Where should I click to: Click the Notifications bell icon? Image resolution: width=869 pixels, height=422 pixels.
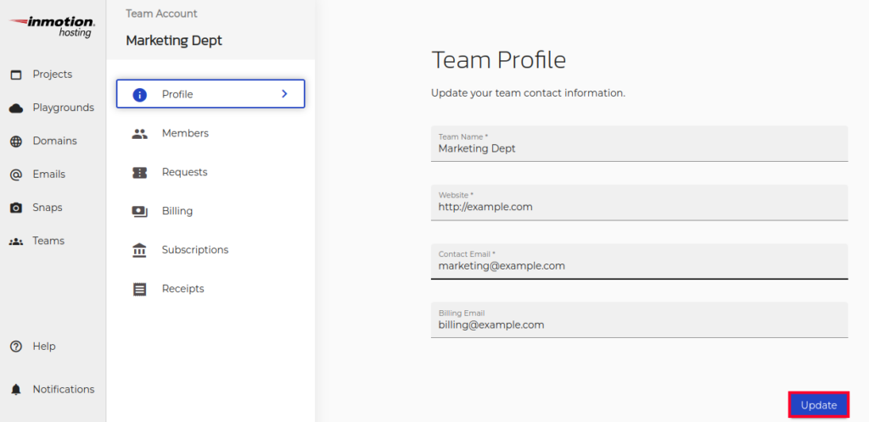[16, 390]
